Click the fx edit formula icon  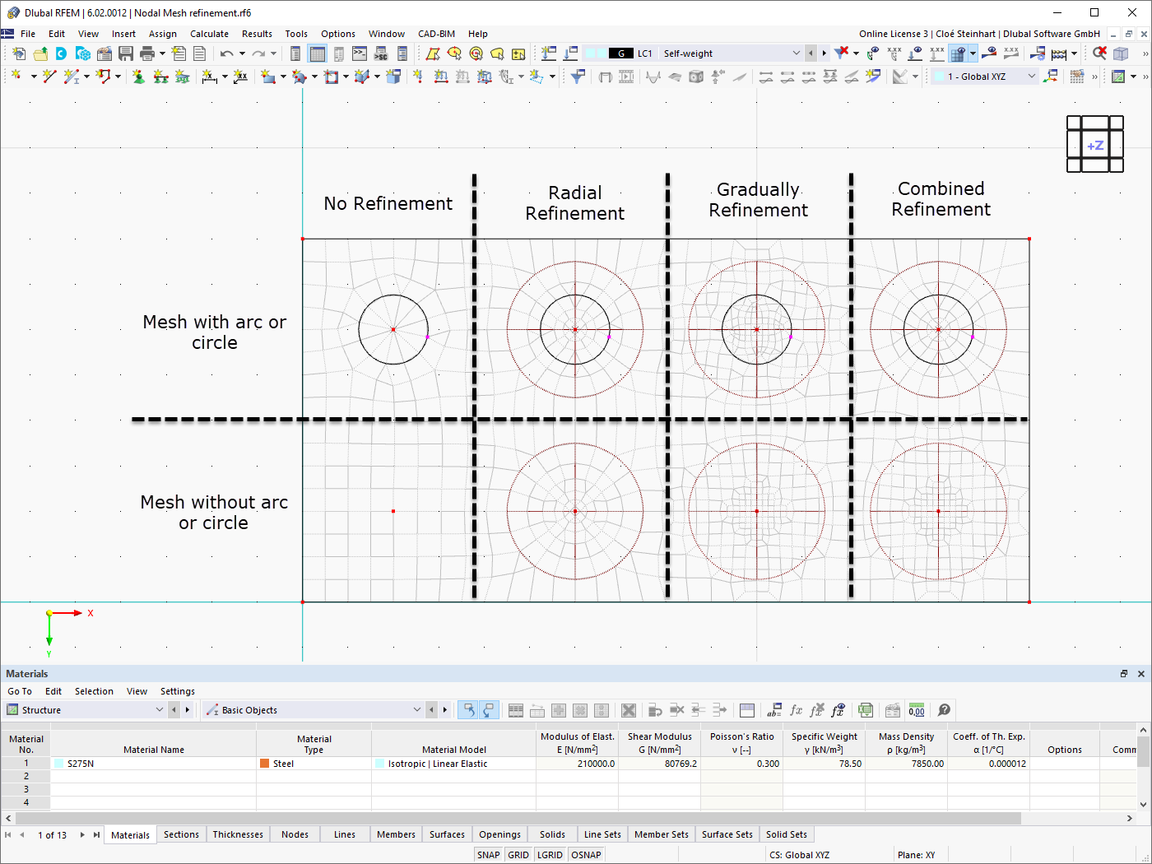click(x=795, y=710)
